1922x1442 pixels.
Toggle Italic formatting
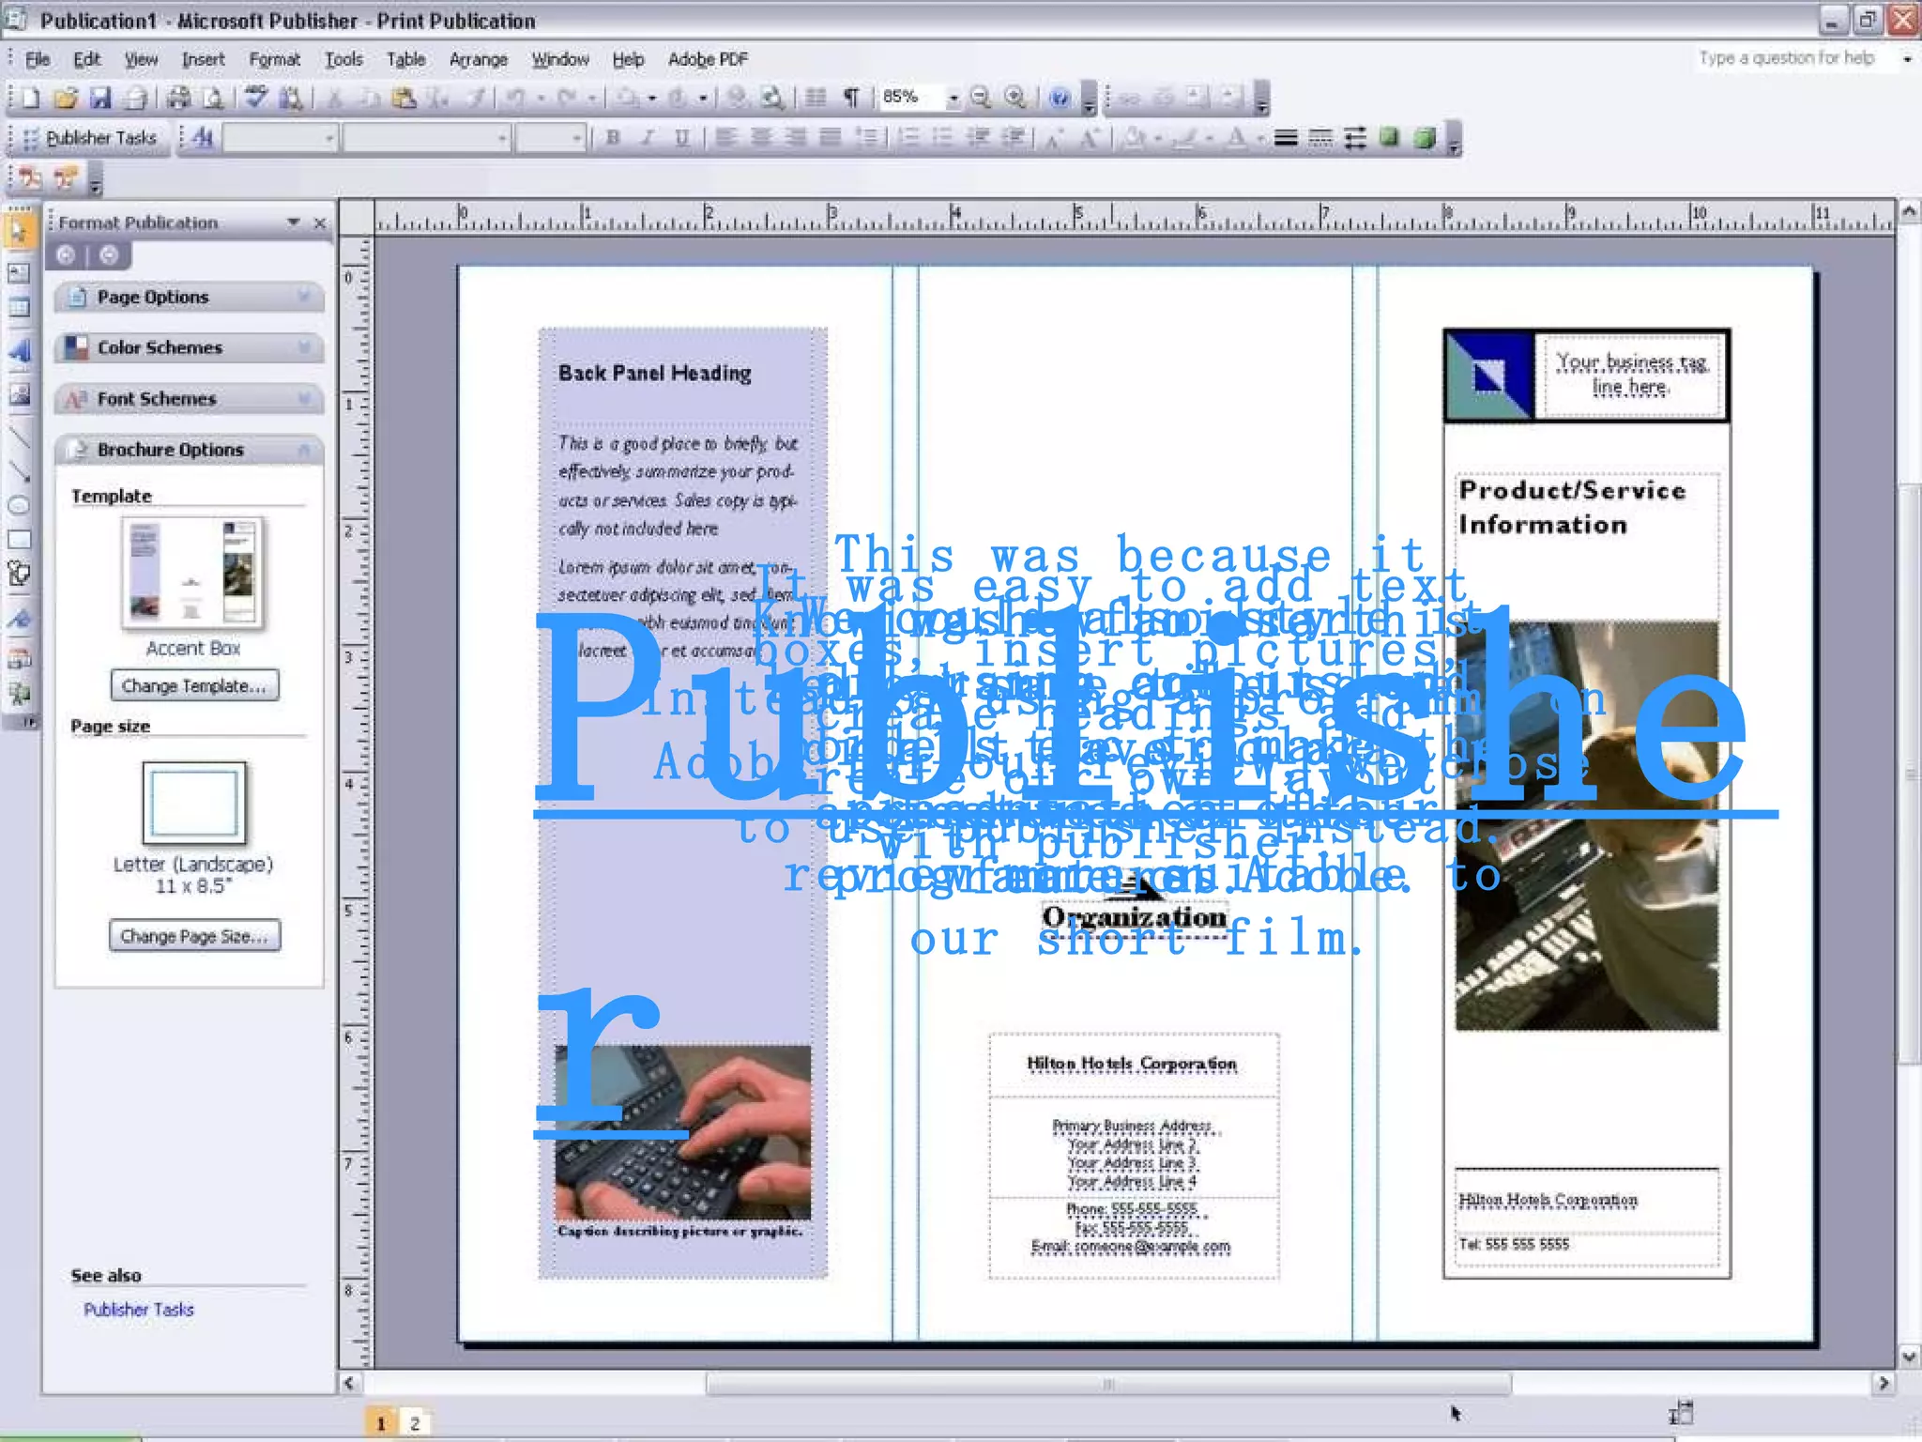point(647,139)
